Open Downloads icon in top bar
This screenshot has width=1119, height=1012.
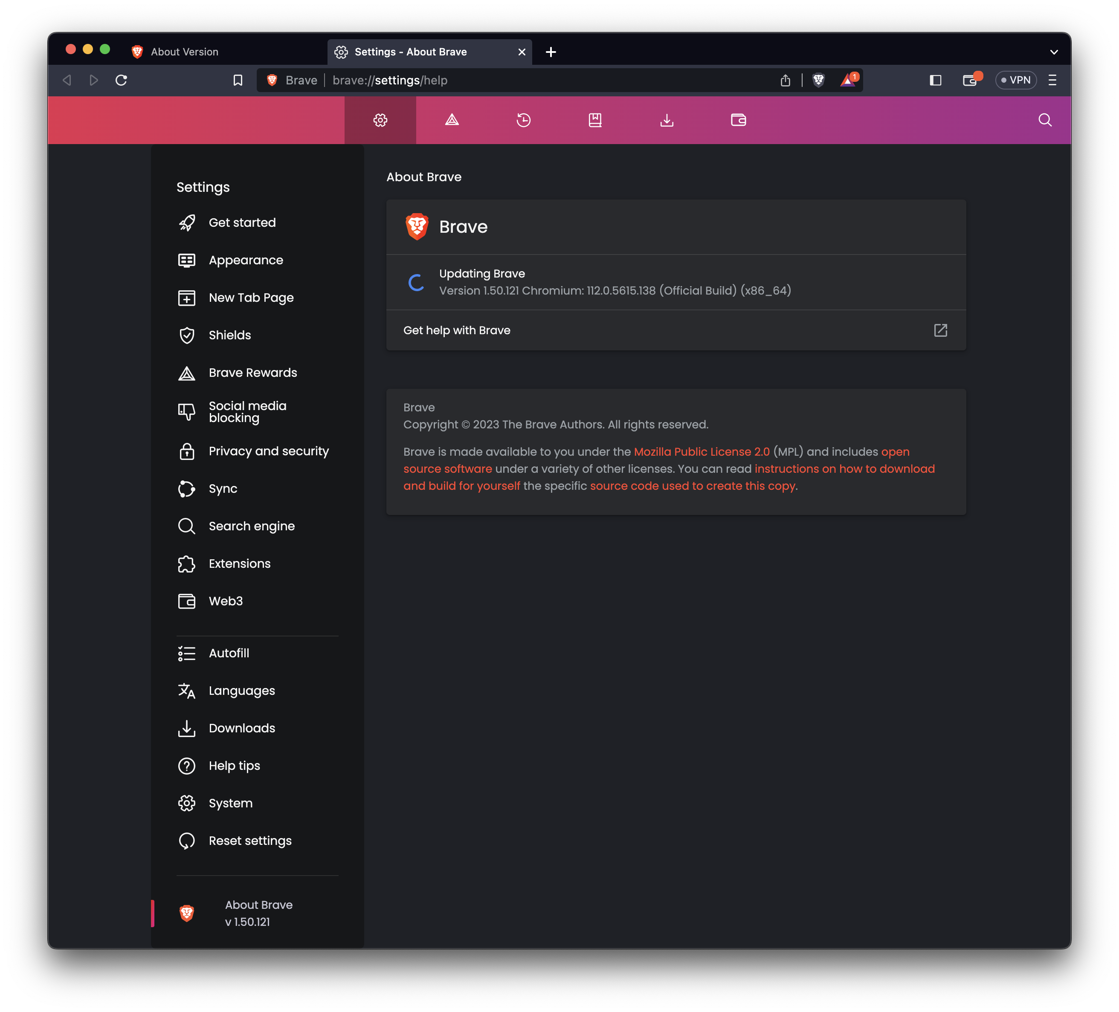tap(667, 120)
